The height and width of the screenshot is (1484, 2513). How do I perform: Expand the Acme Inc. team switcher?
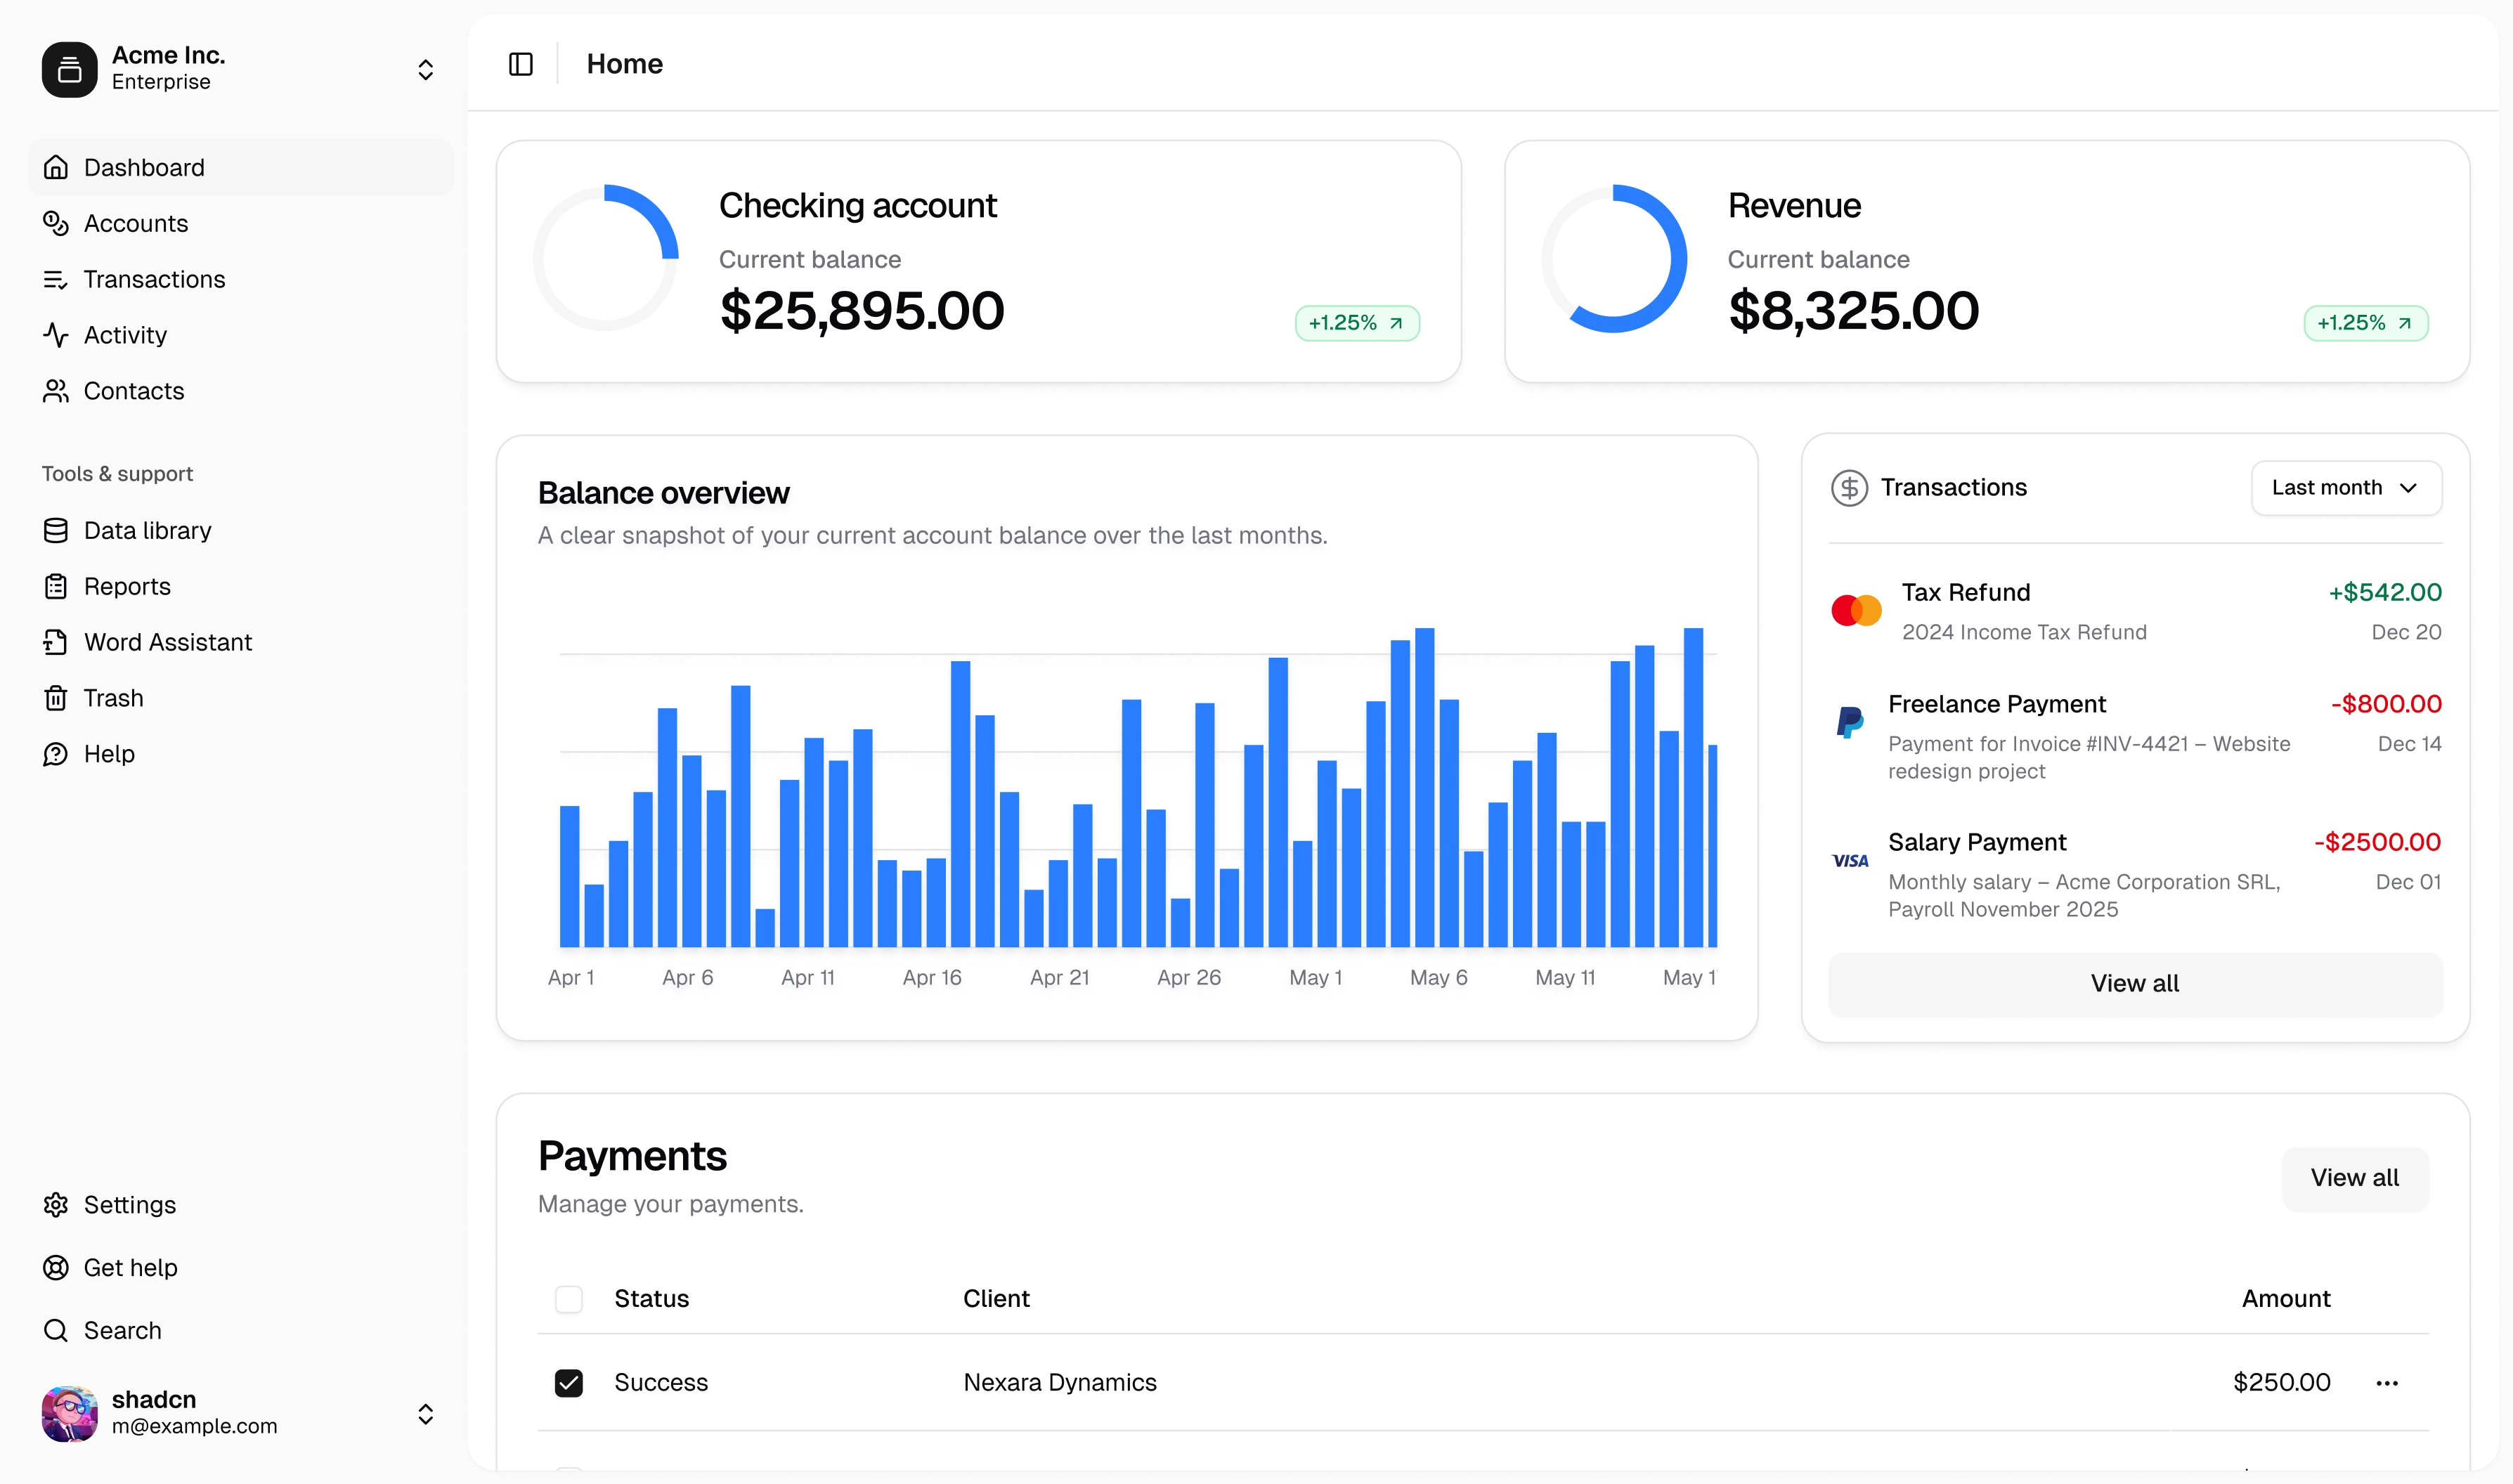(425, 69)
